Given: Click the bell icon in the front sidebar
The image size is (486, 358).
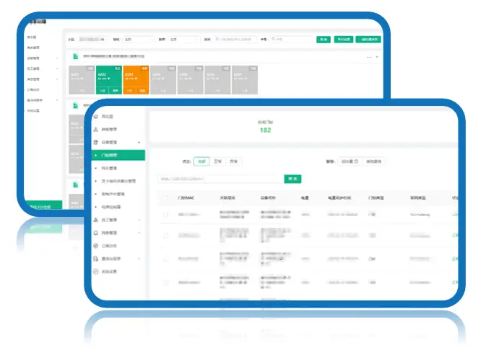Looking at the screenshot, I should pos(96,233).
